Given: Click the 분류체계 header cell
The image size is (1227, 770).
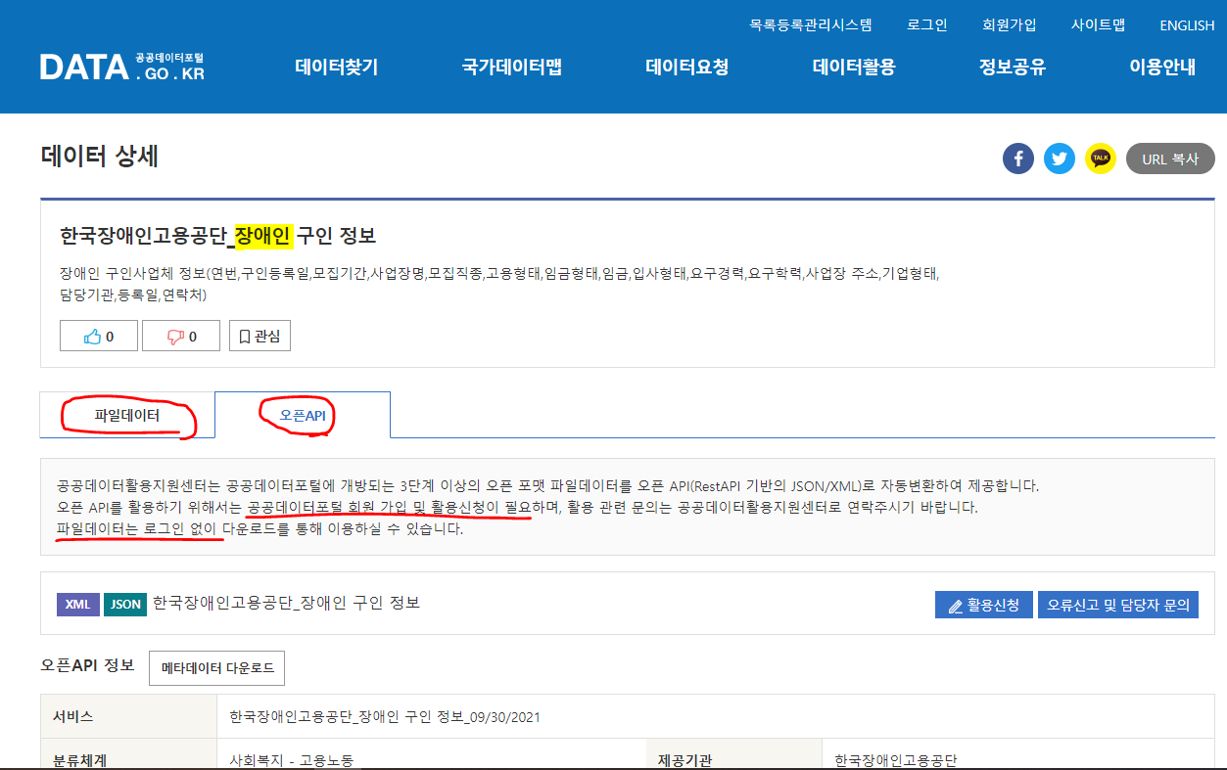Looking at the screenshot, I should click(x=128, y=754).
